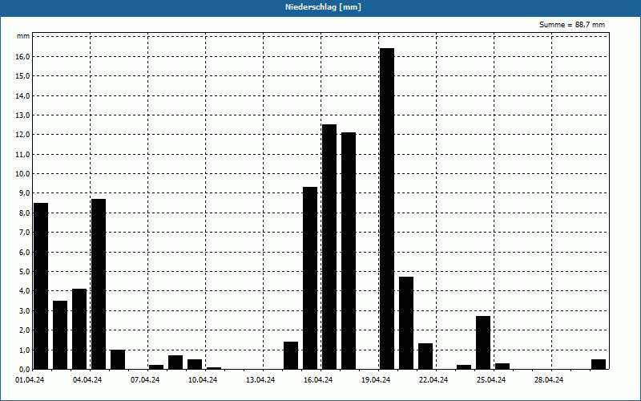Click the y-axis value "10,0"

point(23,174)
